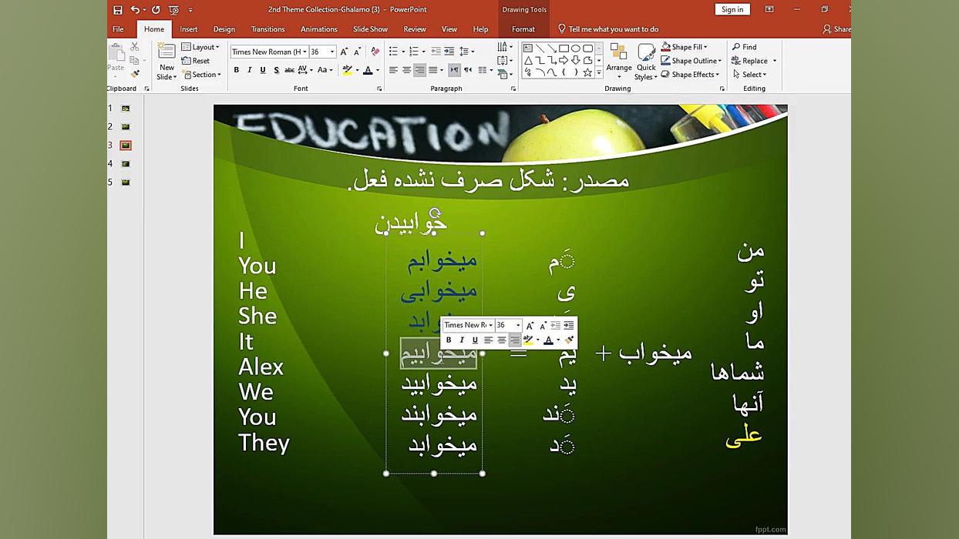Select slide 5 thumbnail in slide panel
The width and height of the screenshot is (959, 539).
126,182
